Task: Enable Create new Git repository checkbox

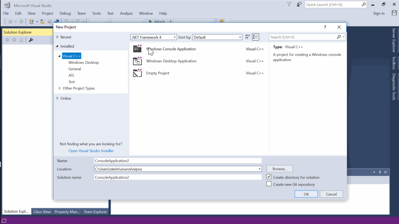Action: click(269, 184)
